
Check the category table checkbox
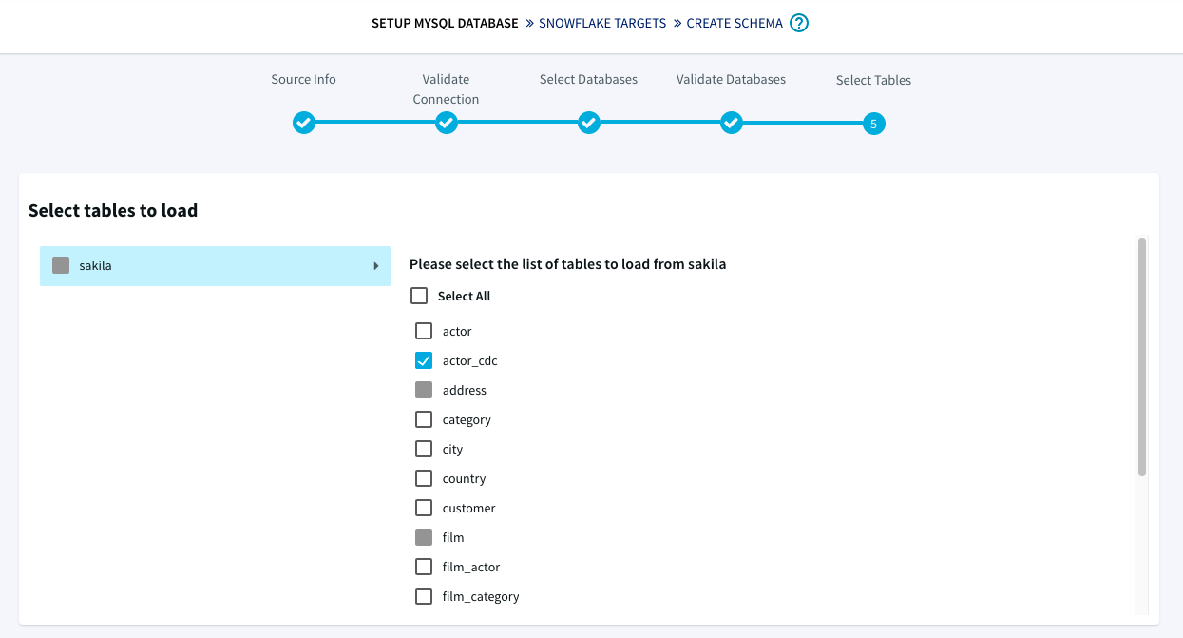(x=424, y=419)
